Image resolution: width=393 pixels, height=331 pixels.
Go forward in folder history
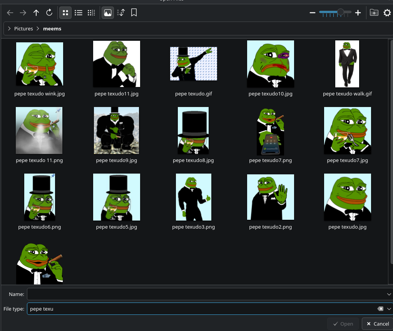[23, 13]
